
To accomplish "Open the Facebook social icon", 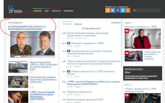I will pyautogui.click(x=118, y=10).
